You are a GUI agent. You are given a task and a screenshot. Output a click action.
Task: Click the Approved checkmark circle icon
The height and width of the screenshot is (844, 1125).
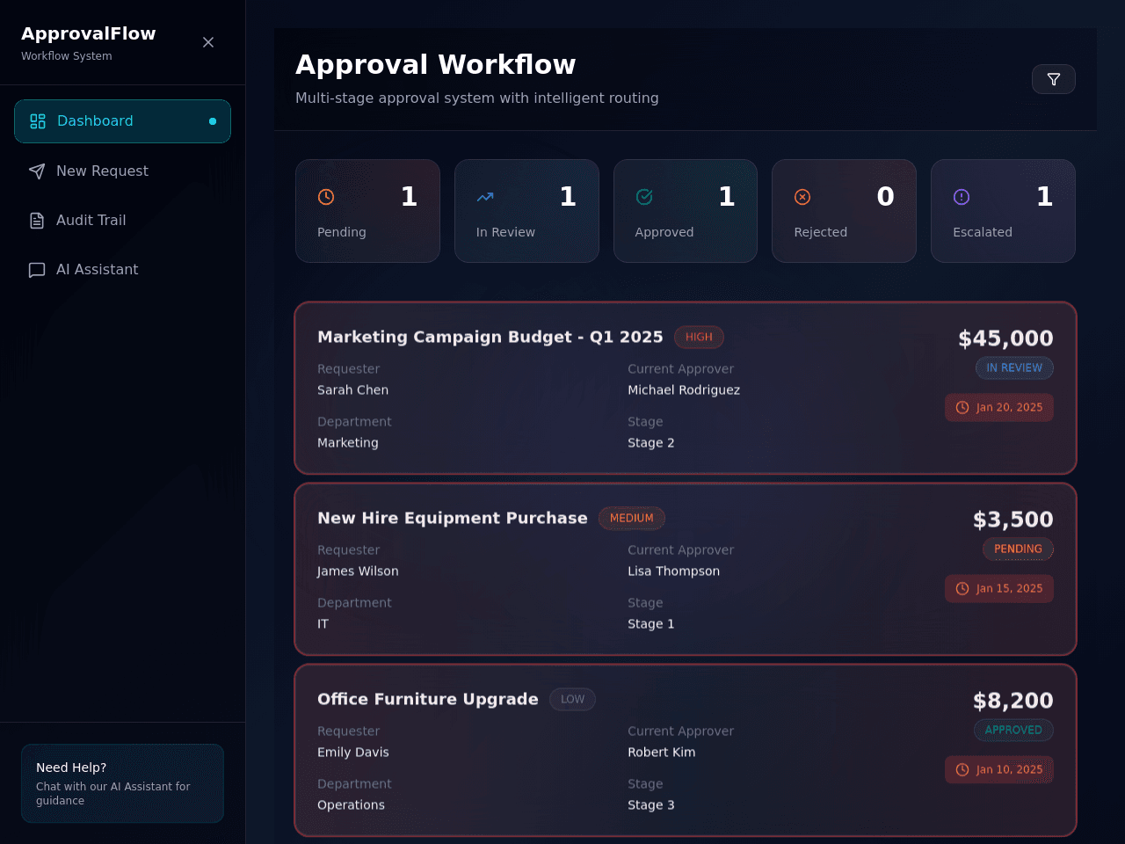644,197
